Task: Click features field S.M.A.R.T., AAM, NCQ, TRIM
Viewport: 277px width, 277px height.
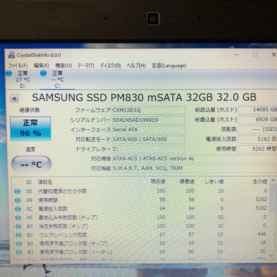Action: point(194,168)
